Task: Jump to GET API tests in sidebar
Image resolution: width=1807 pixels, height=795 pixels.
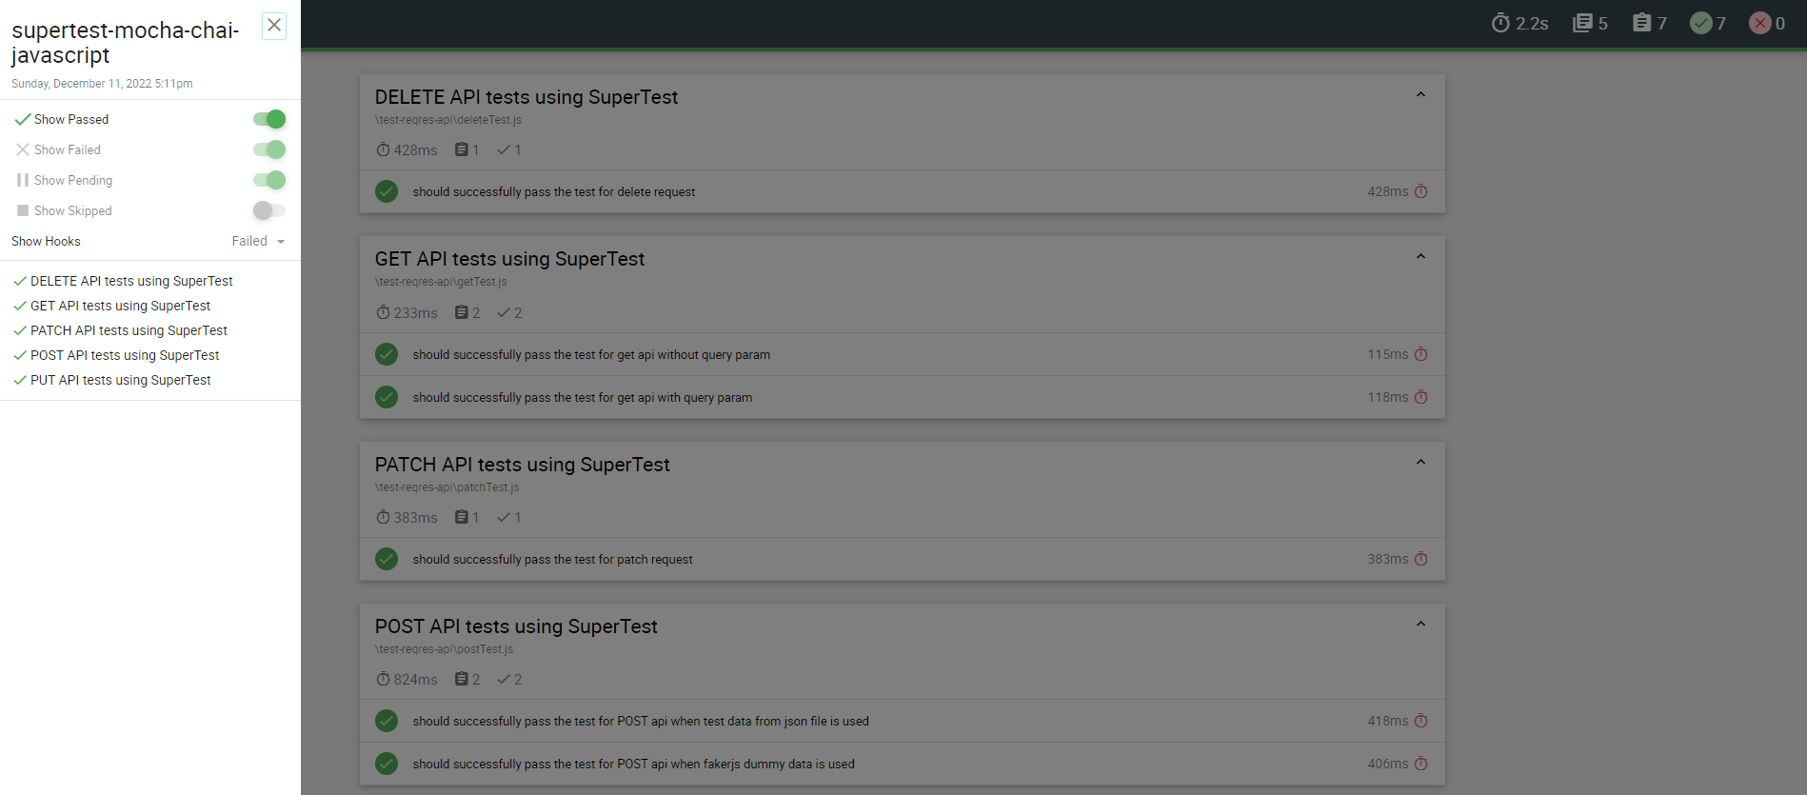Action: point(120,306)
